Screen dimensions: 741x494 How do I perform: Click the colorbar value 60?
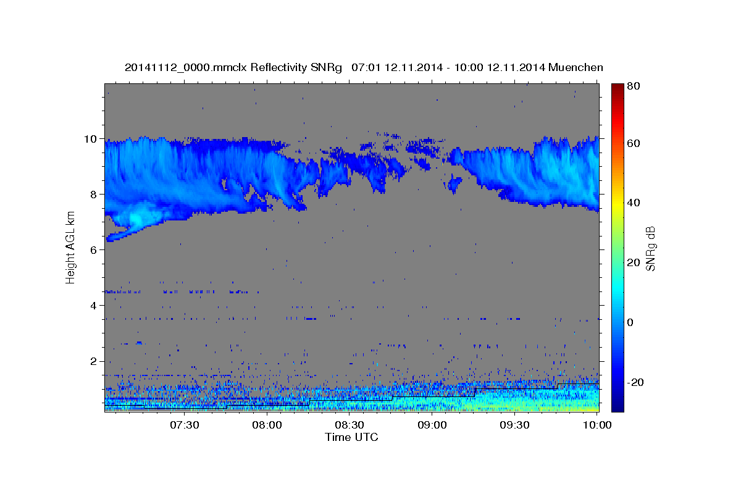click(633, 143)
